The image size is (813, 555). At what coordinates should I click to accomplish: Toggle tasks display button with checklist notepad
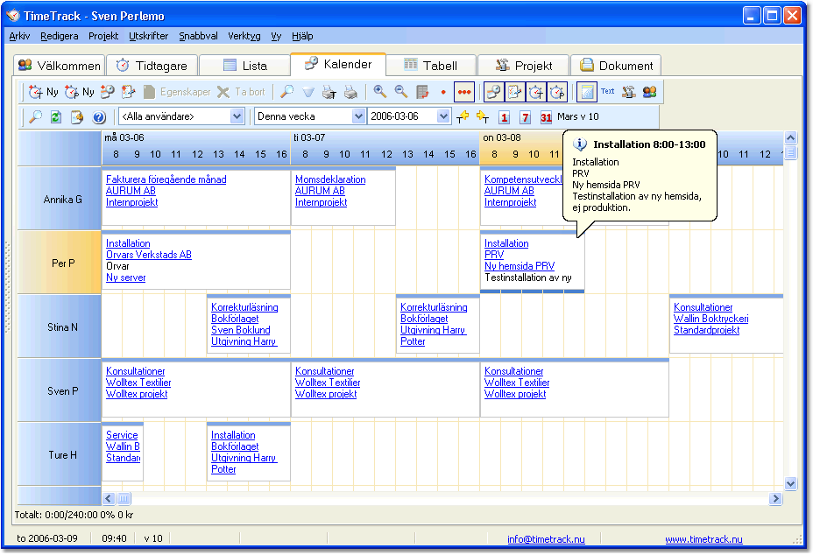[x=514, y=92]
